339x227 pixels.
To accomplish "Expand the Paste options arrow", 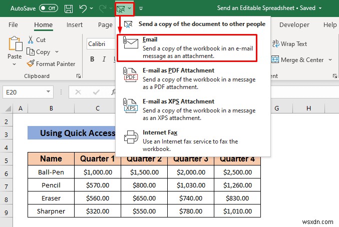I will click(14, 64).
